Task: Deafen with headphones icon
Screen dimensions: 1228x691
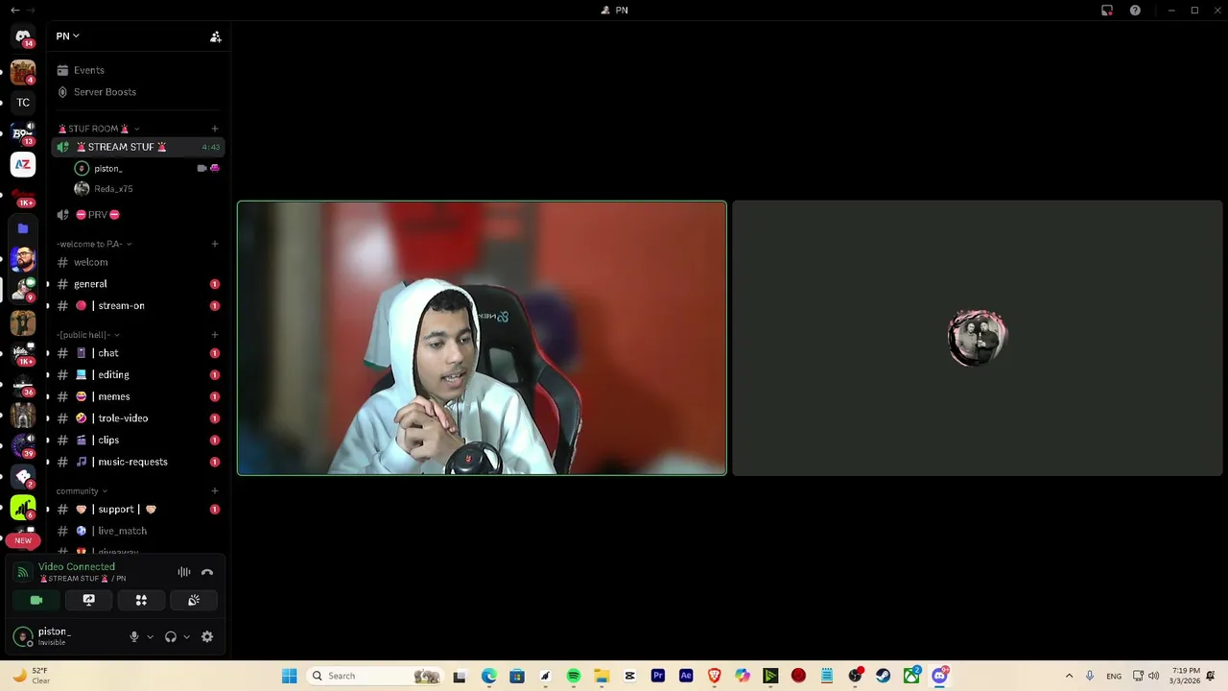Action: (x=171, y=637)
